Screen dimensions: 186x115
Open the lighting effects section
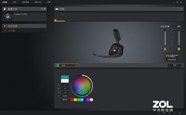point(24,26)
